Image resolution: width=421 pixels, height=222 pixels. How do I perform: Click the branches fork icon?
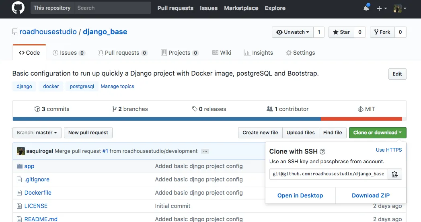pyautogui.click(x=114, y=109)
